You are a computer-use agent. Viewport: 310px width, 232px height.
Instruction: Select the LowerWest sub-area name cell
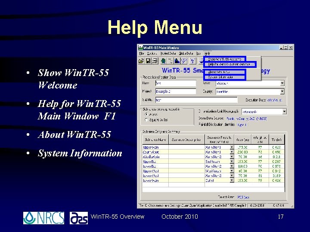[x=155, y=176]
